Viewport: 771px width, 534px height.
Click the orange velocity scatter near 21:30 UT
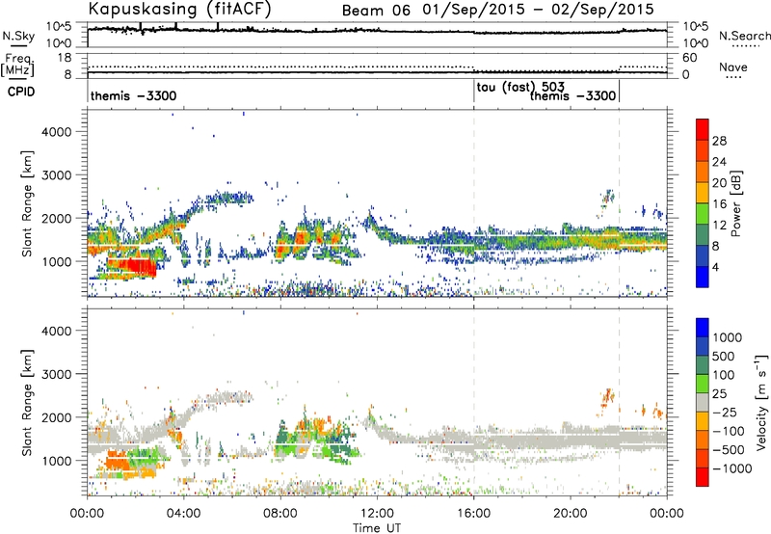pos(608,396)
